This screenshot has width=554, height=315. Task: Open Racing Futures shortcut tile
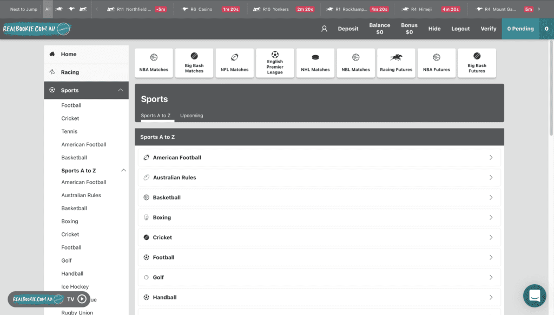tap(396, 63)
